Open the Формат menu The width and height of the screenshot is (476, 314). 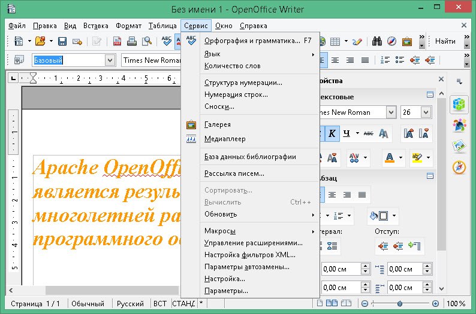coord(128,26)
